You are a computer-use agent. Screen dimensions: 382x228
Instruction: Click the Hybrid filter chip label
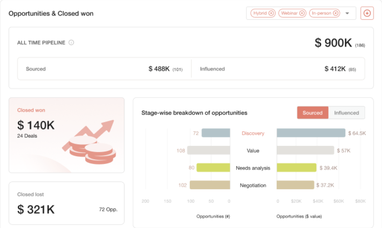pos(260,13)
